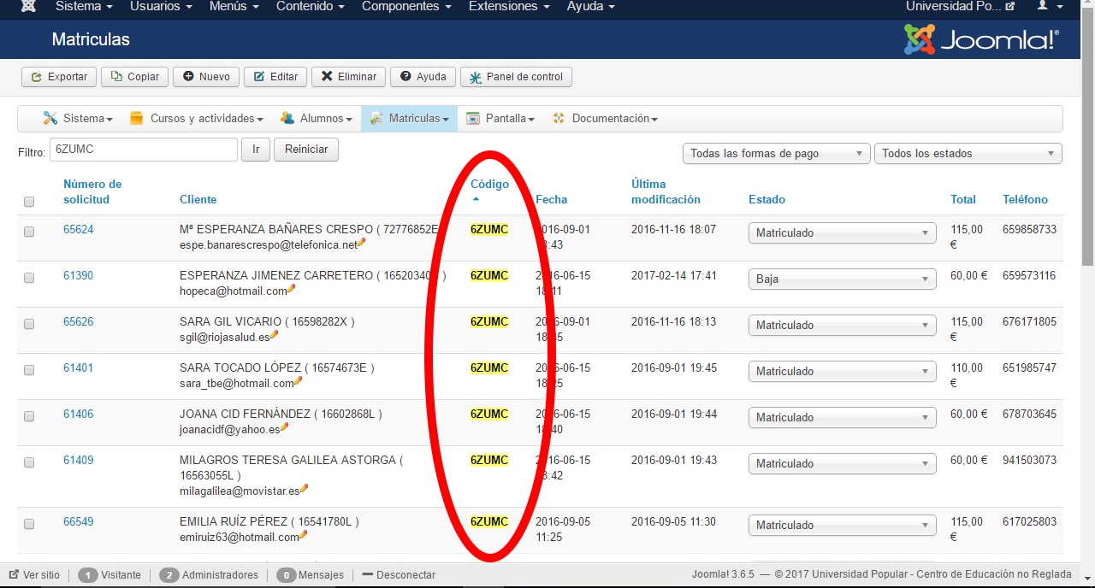Change Estado dropdown showing Baja

pos(843,279)
